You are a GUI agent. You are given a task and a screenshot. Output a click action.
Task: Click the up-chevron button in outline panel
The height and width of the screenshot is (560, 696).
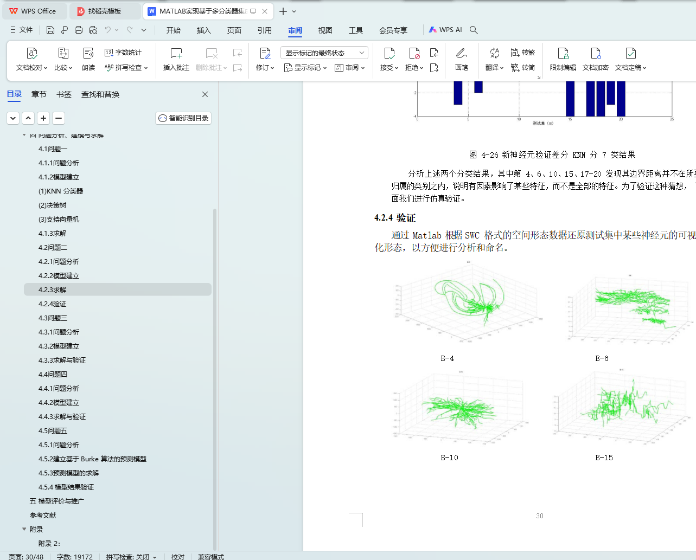pyautogui.click(x=28, y=118)
